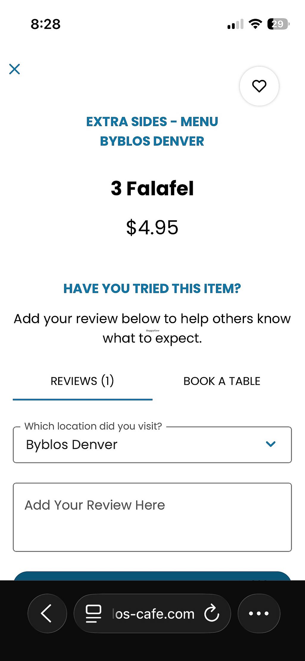The image size is (305, 661).
Task: Switch to the Reviews (1) tab
Action: coord(82,381)
